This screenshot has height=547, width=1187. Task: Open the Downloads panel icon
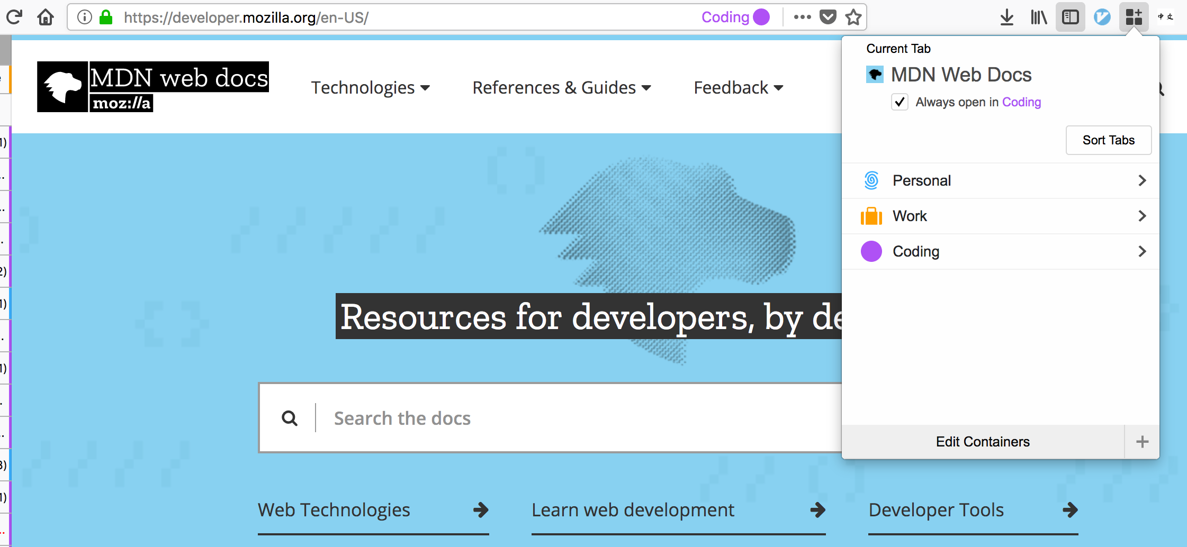[1007, 17]
